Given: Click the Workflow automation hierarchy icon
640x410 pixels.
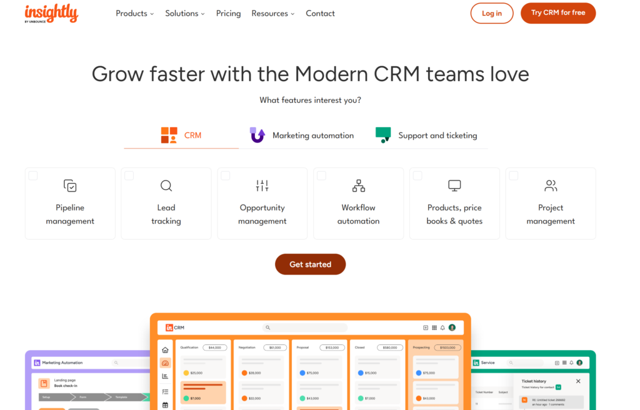Looking at the screenshot, I should click(358, 186).
